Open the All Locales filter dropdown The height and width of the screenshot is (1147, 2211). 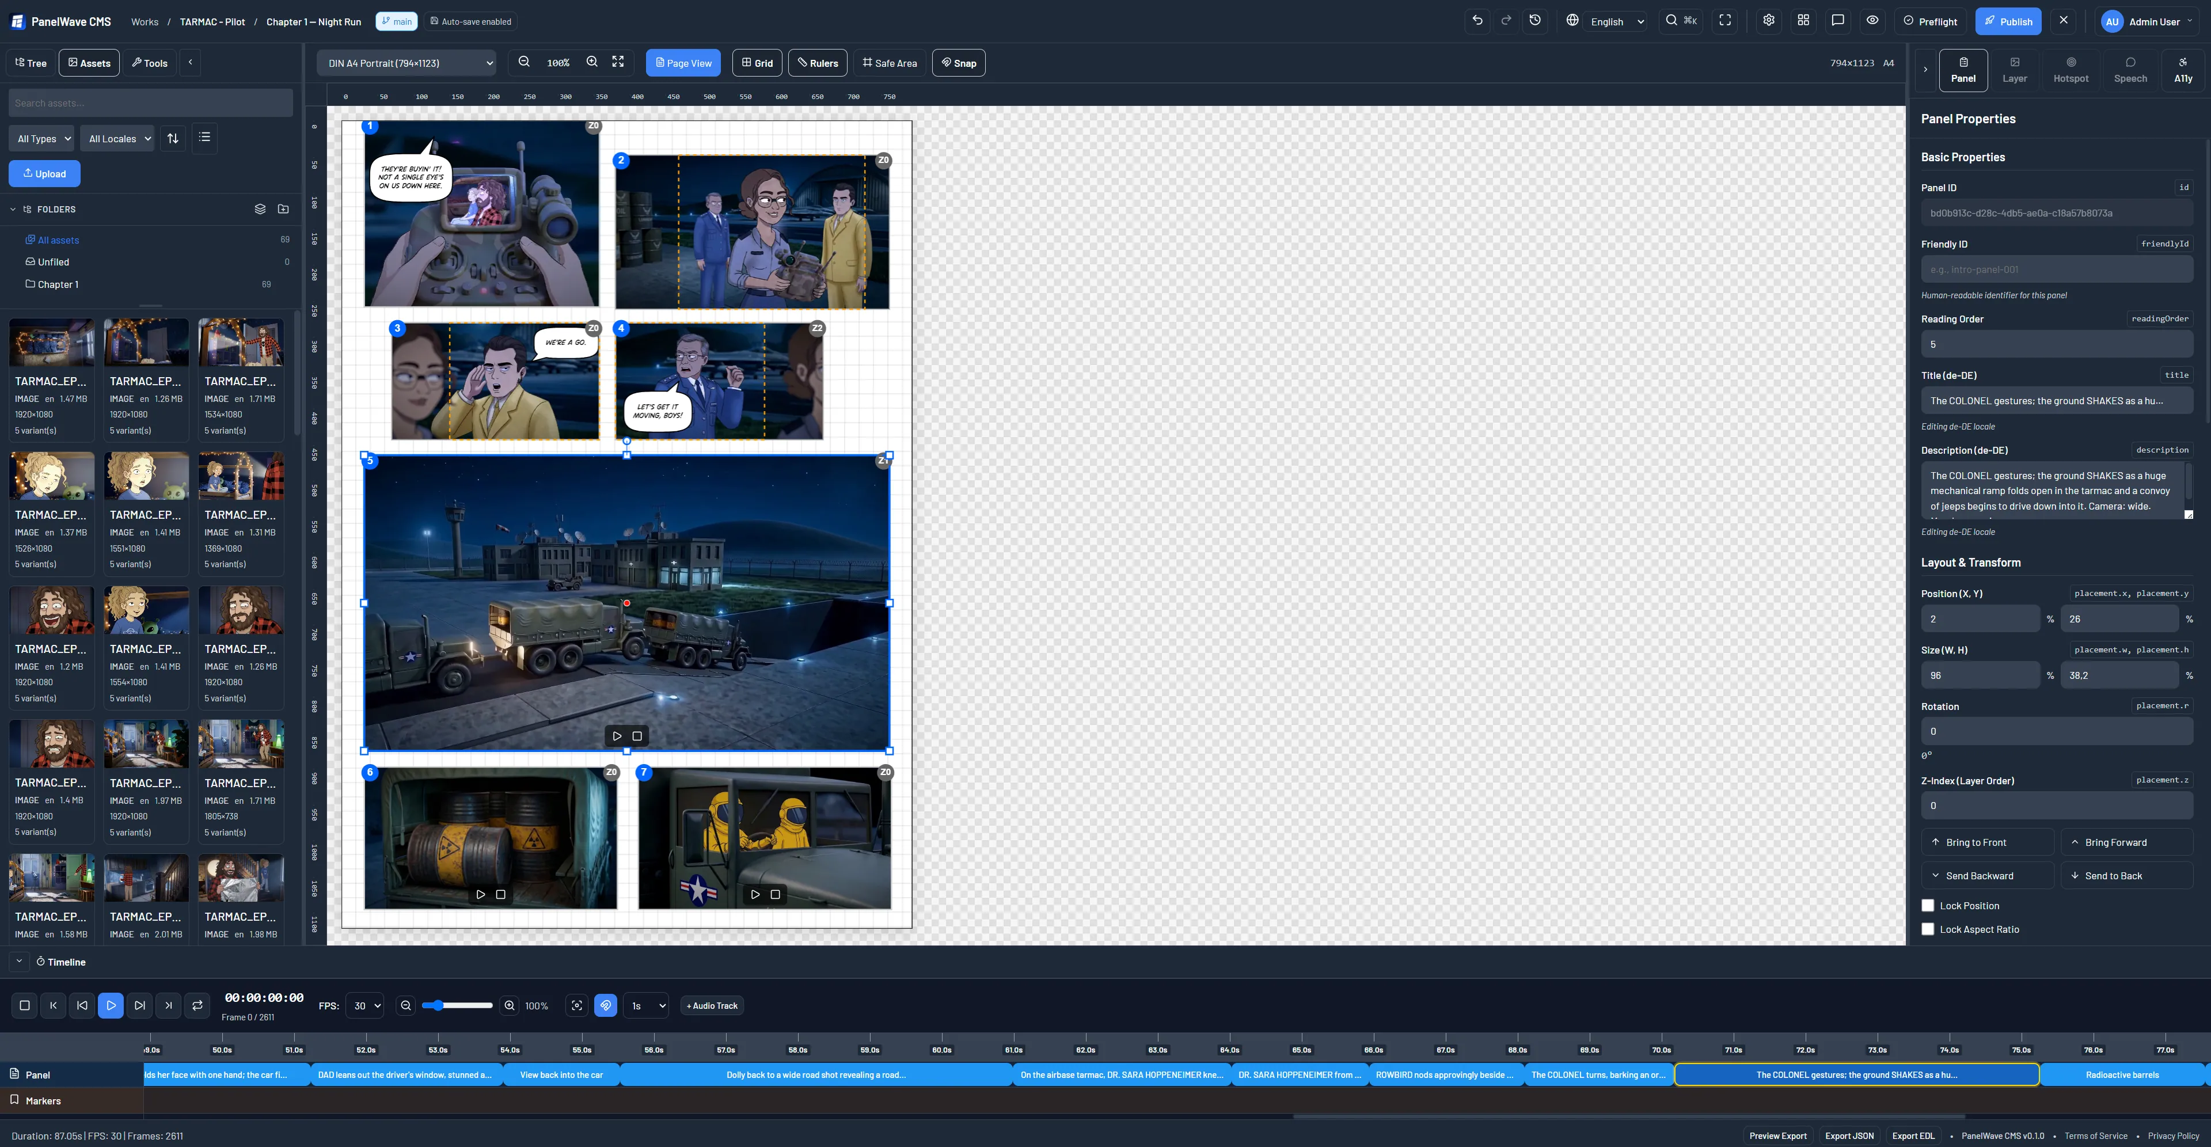117,138
